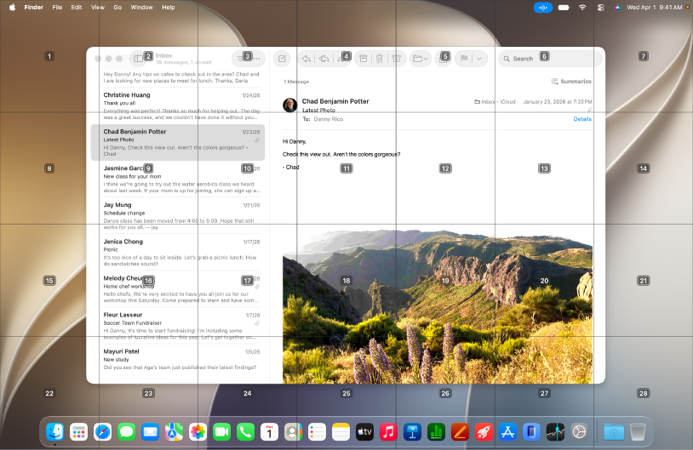
Task: Open the File menu
Action: (57, 7)
